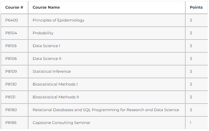
Task: Click Capstone Consulting Seminar course name
Action: point(62,123)
